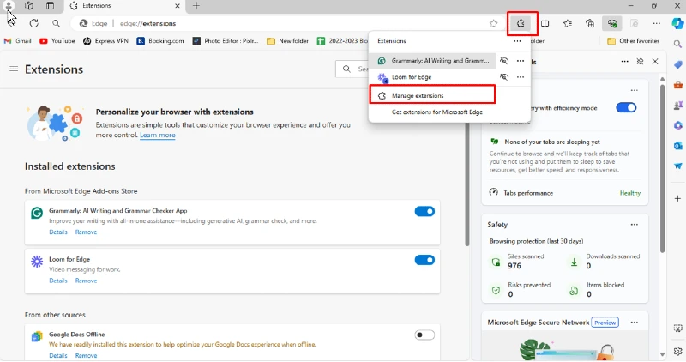Open Google Docs Offline Details link

[58, 355]
